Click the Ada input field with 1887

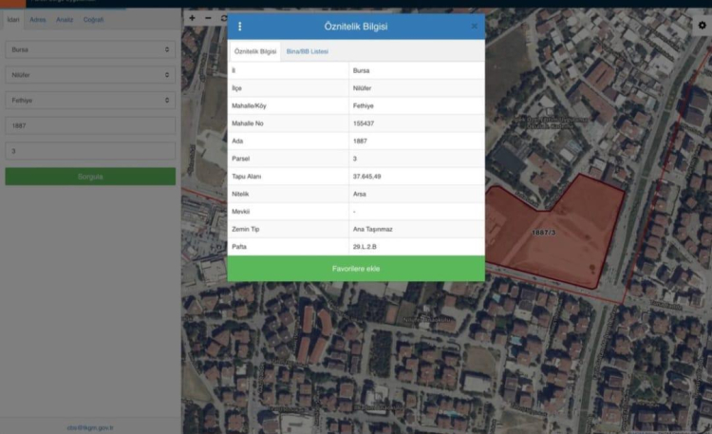pyautogui.click(x=89, y=125)
